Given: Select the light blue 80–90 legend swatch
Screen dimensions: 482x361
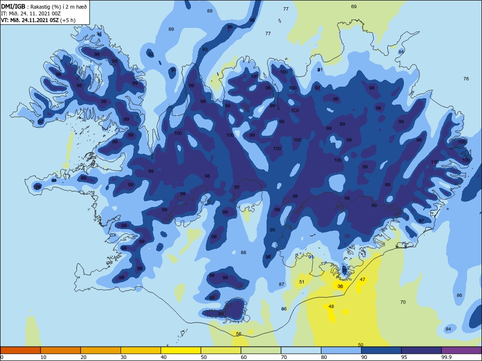Looking at the screenshot, I should [x=341, y=350].
